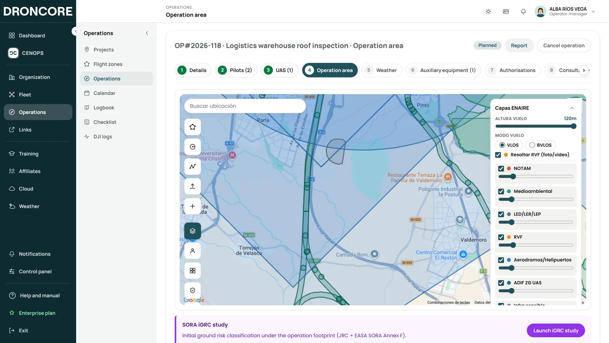Select the VLOS flight mode
This screenshot has height=343, width=609.
pos(509,145)
